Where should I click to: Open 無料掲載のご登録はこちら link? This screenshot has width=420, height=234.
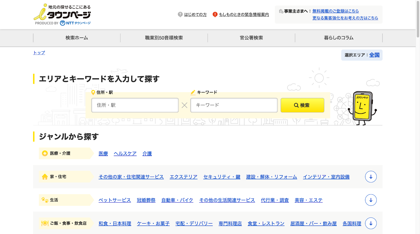[335, 11]
